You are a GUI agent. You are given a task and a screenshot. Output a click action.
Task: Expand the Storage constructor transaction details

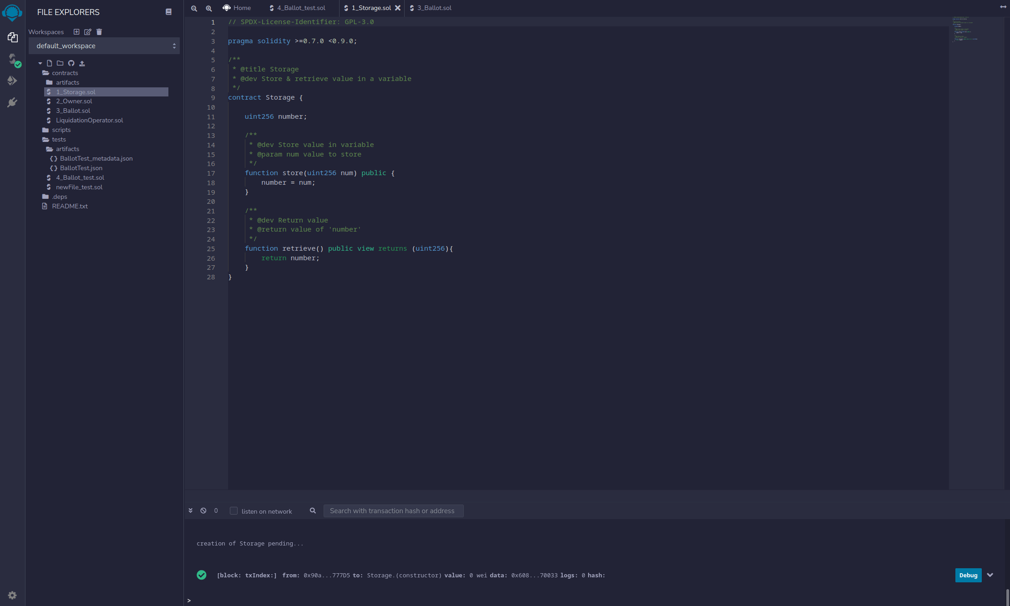tap(990, 575)
